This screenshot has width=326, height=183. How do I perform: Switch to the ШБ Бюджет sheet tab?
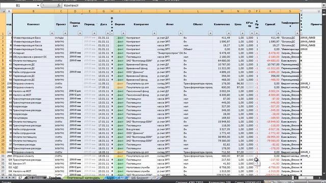(140, 178)
